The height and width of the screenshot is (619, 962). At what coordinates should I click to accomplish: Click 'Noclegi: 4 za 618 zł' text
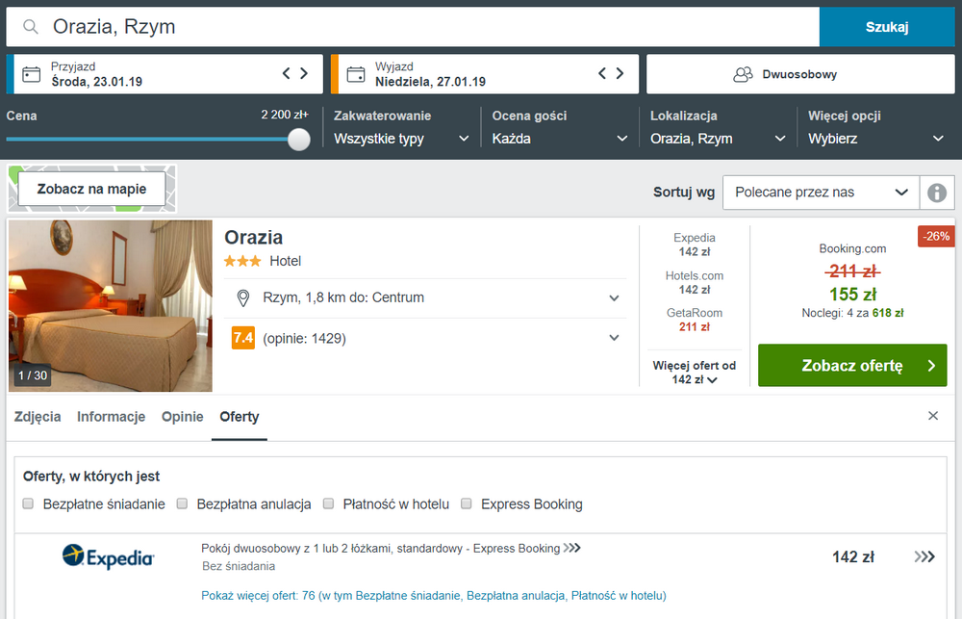(x=852, y=313)
